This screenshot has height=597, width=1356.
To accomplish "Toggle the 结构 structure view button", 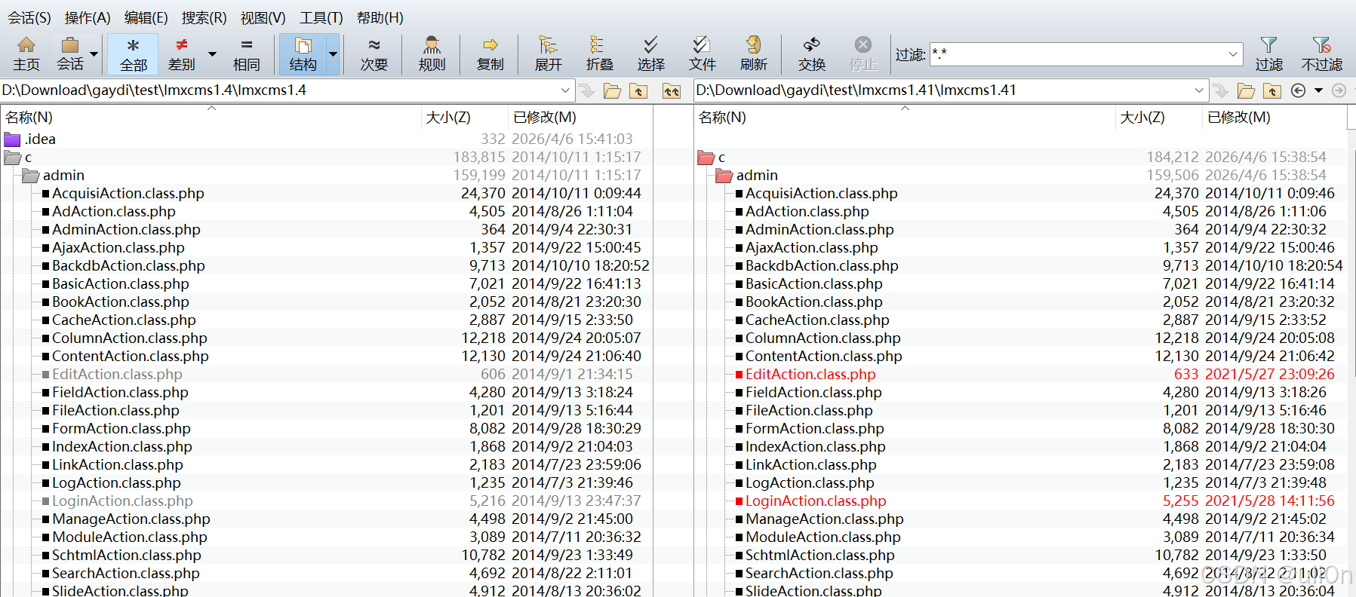I will tap(303, 54).
